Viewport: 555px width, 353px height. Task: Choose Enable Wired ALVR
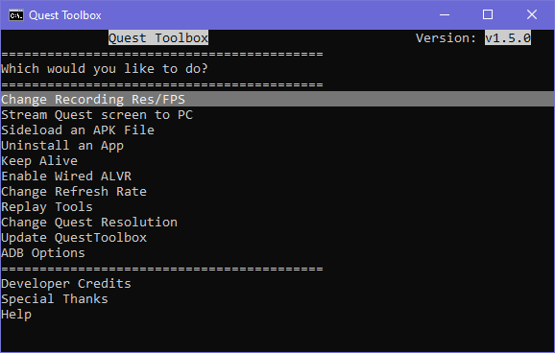[66, 176]
